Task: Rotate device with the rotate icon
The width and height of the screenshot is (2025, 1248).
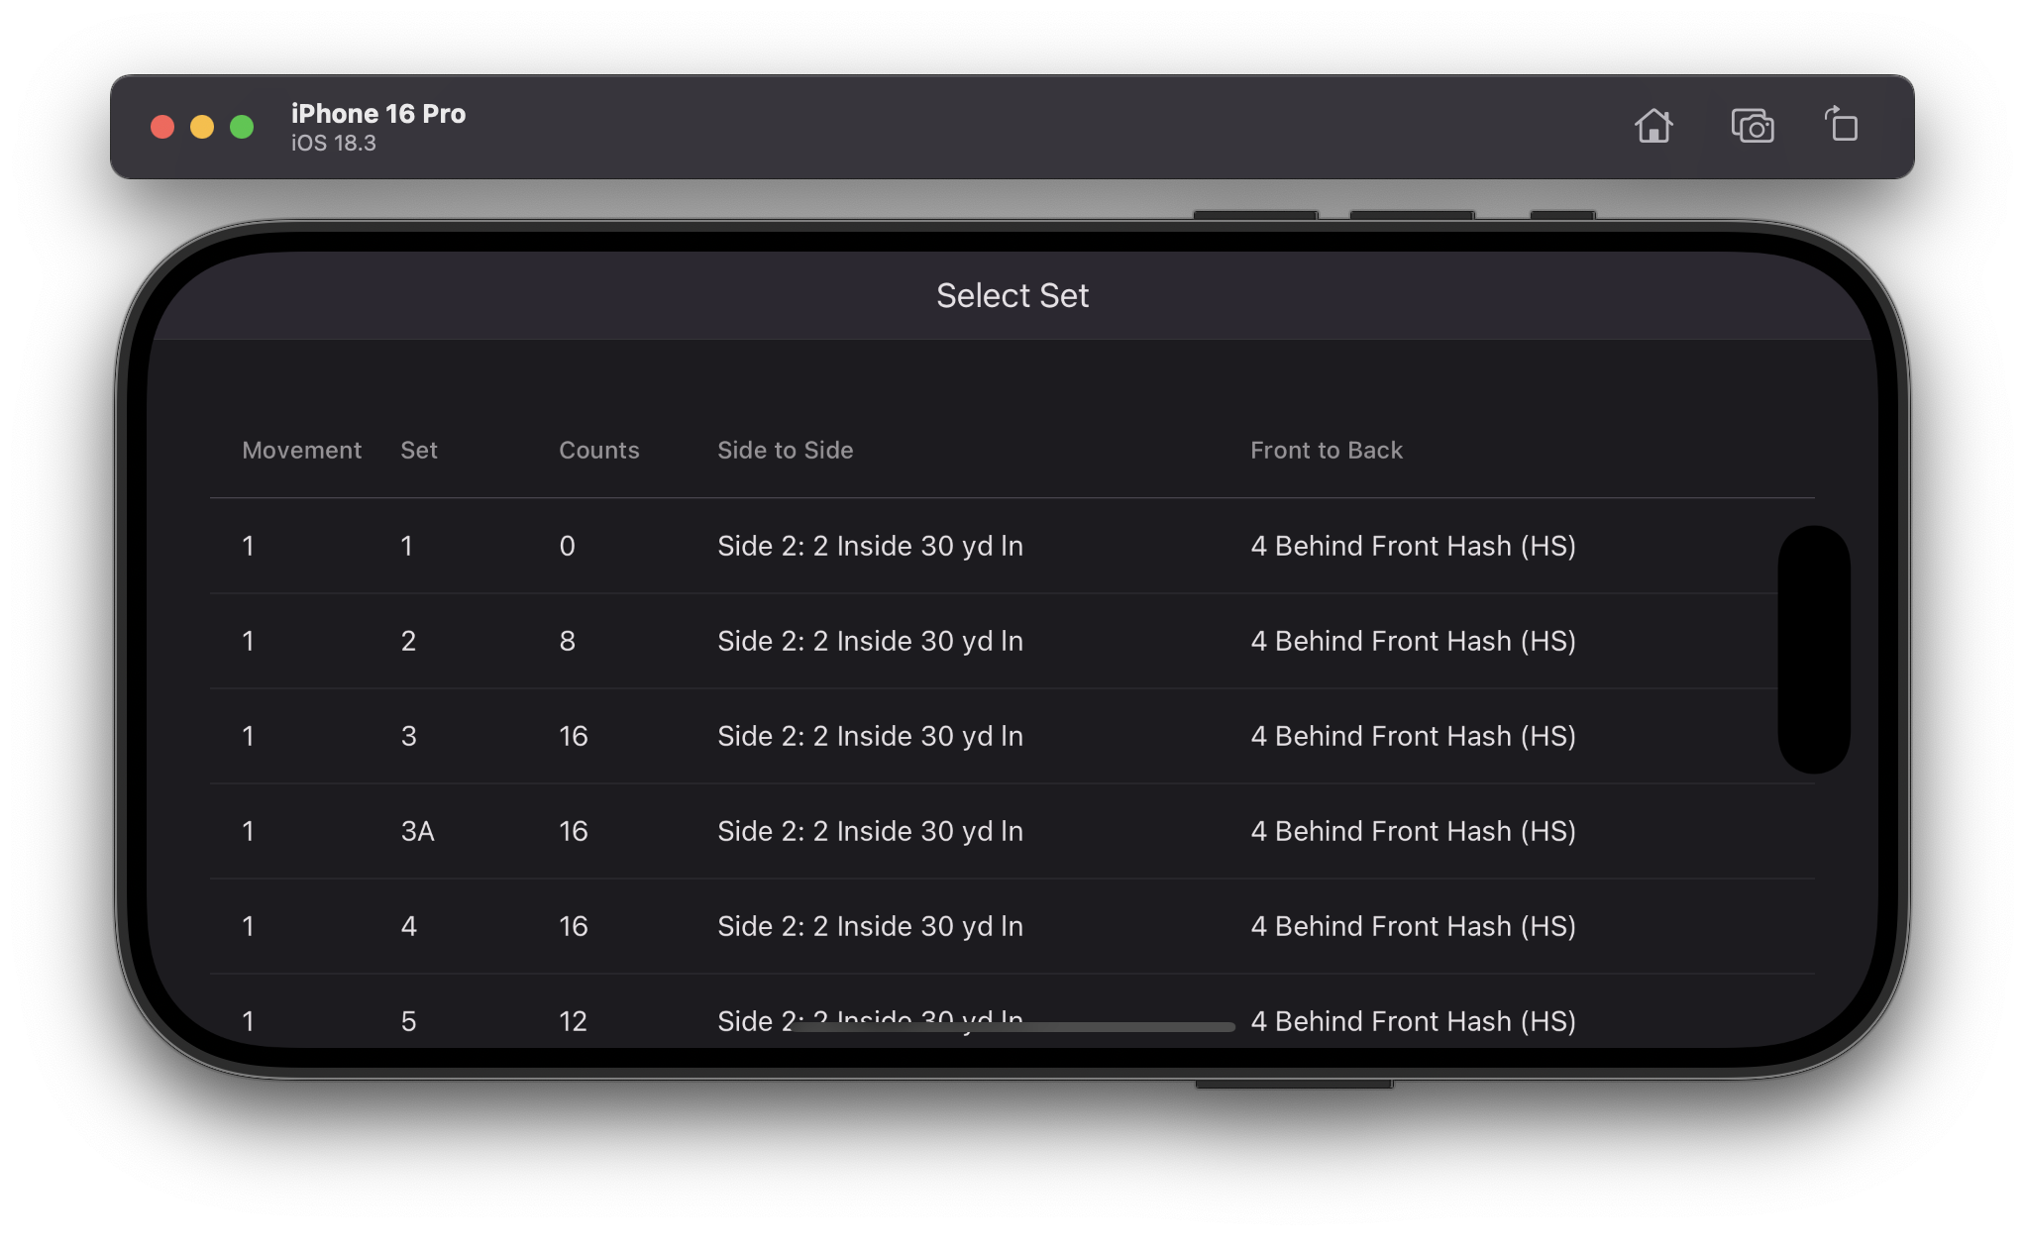Action: pos(1842,126)
